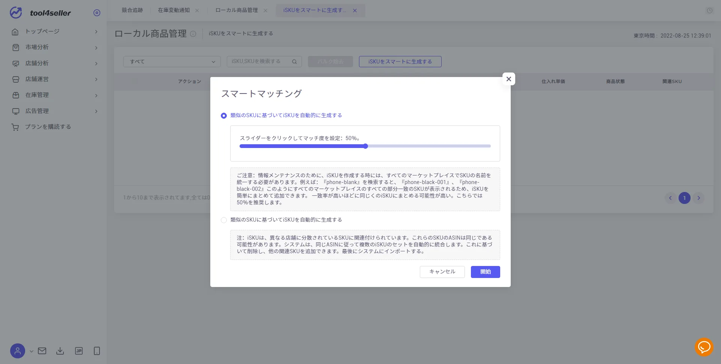Click the sidebar collapse target icon
This screenshot has height=364, width=721.
click(97, 13)
